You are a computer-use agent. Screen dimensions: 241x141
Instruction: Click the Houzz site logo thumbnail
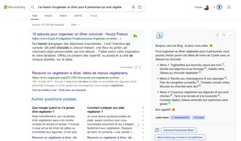click(135, 36)
